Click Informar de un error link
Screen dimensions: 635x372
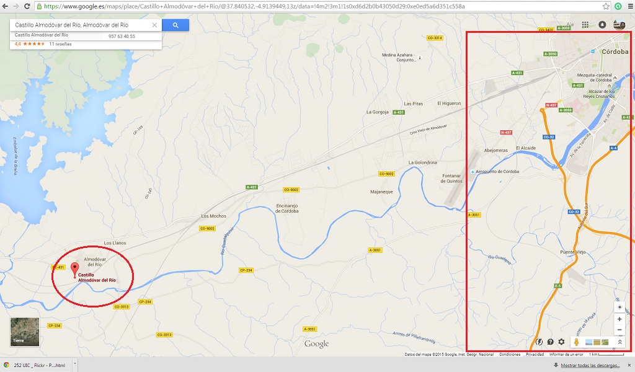[566, 354]
